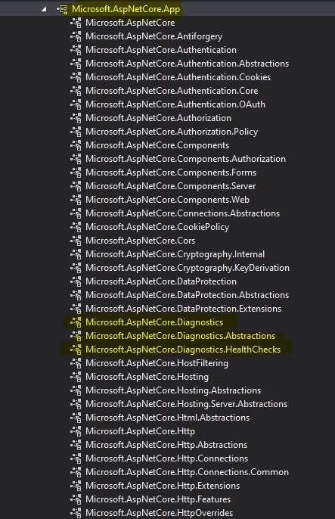The height and width of the screenshot is (519, 335).
Task: Select Microsoft.AspNetCore.Cors entry
Action: pos(140,241)
